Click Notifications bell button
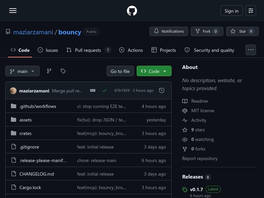The image size is (264, 198). coord(169,31)
